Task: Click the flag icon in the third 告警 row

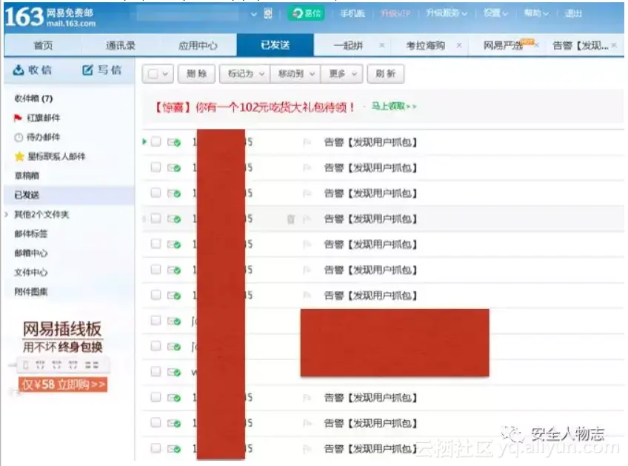Action: 307,193
